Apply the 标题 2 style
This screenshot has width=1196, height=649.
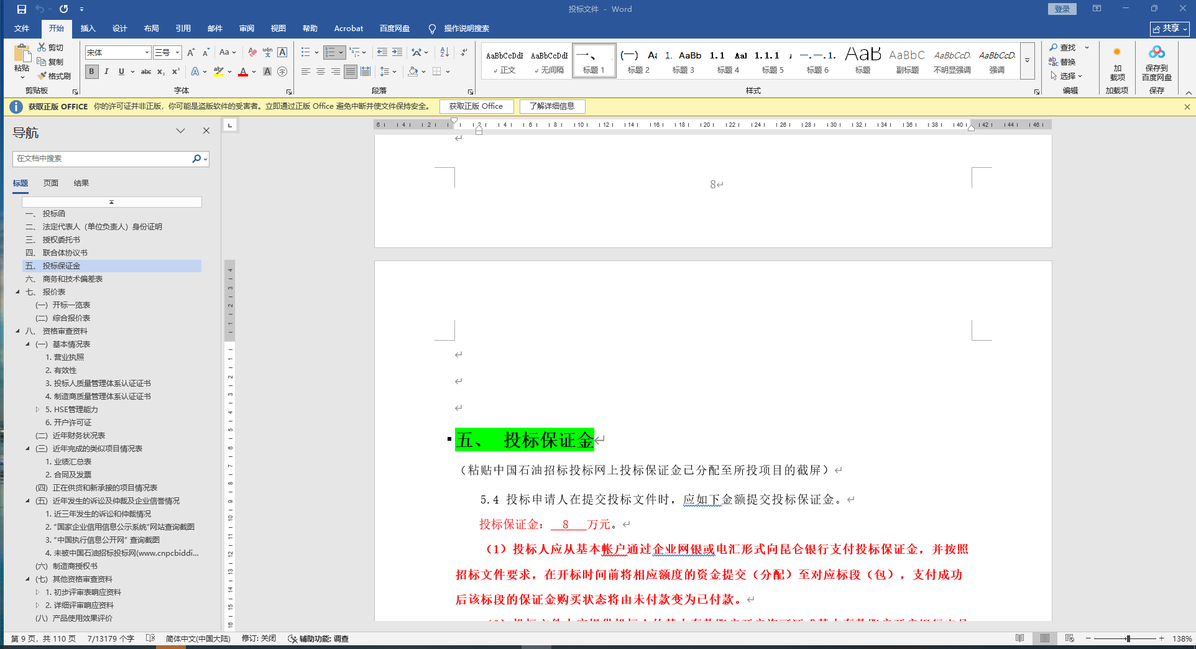(638, 60)
